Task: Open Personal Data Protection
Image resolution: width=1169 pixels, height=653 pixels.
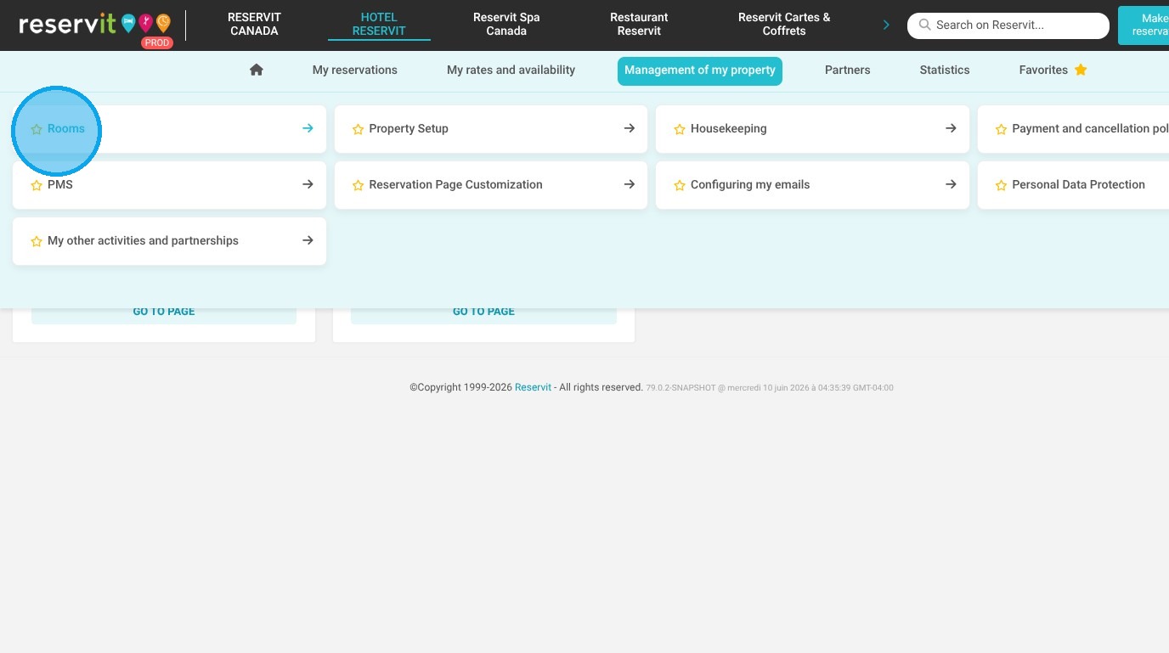Action: (1074, 185)
